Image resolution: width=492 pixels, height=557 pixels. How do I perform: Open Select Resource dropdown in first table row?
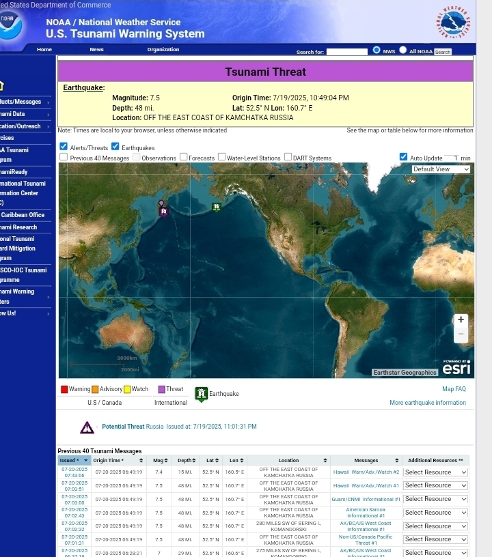435,472
